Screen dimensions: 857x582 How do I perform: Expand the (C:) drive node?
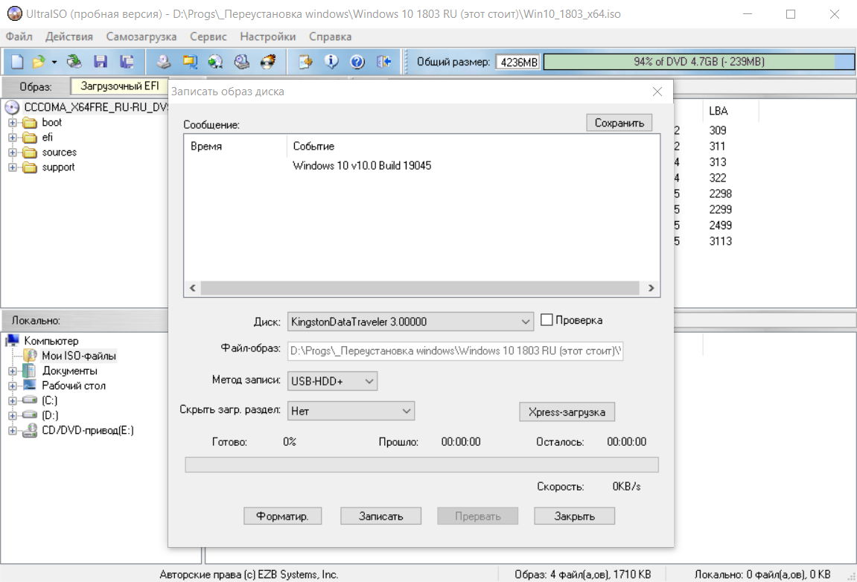click(x=12, y=400)
